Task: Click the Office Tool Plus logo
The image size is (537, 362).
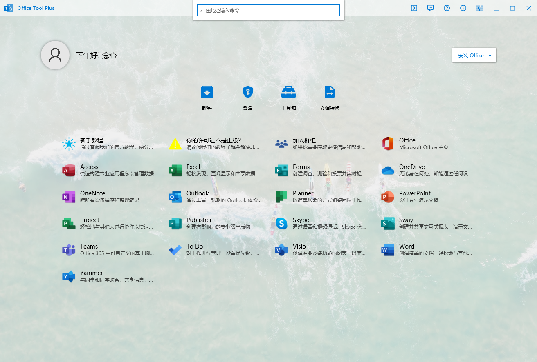Action: (9, 8)
